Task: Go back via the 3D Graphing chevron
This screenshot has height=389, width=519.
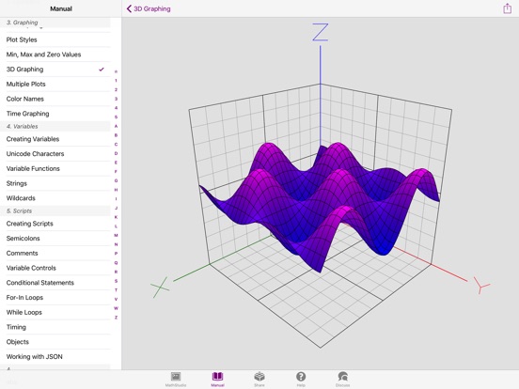Action: 149,8
